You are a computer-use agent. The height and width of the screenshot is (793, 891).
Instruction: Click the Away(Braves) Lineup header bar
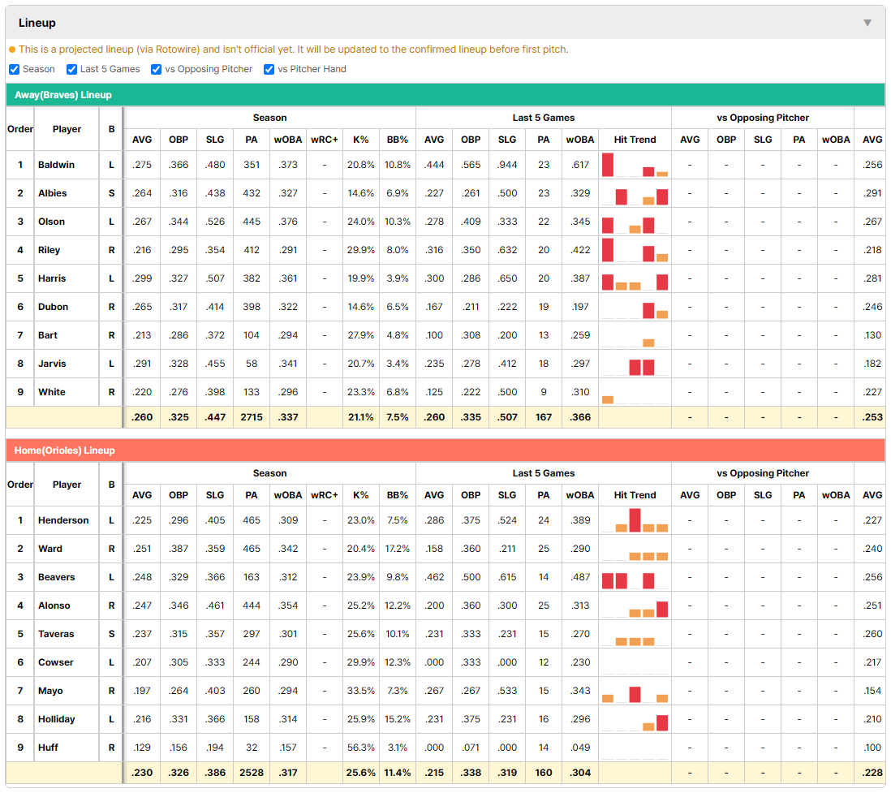445,95
